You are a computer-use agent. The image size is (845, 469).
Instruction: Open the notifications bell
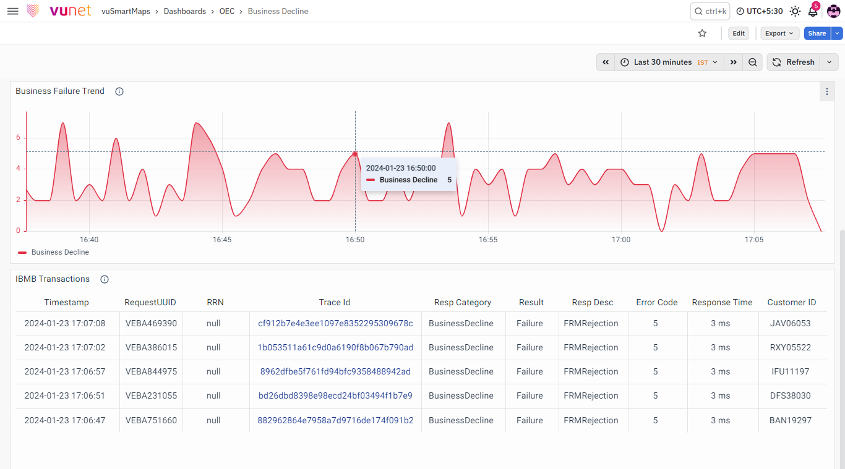click(x=813, y=11)
